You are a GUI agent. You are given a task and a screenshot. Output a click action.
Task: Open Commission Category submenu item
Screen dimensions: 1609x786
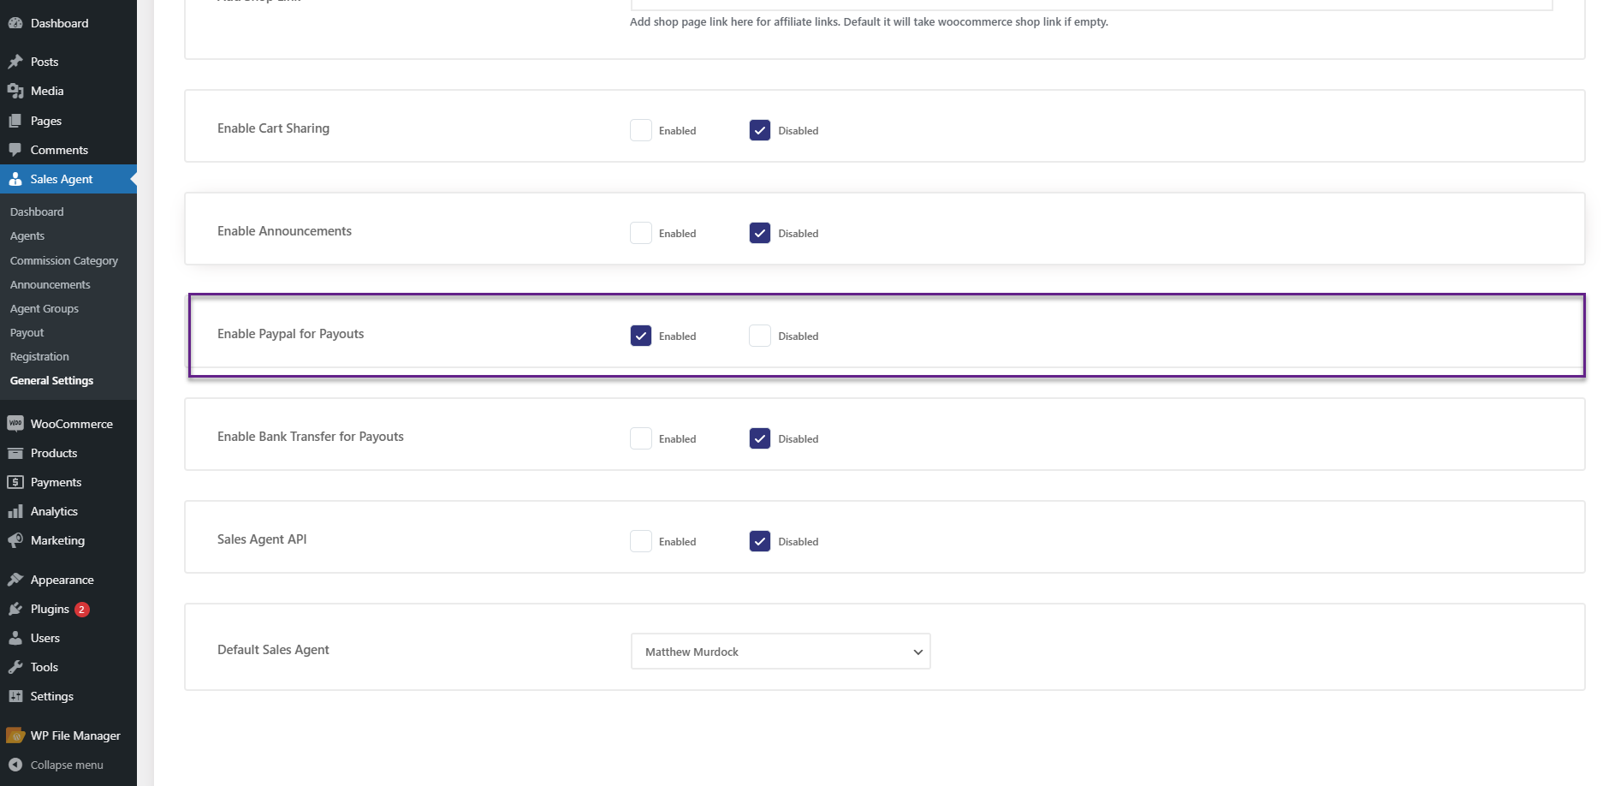point(64,260)
